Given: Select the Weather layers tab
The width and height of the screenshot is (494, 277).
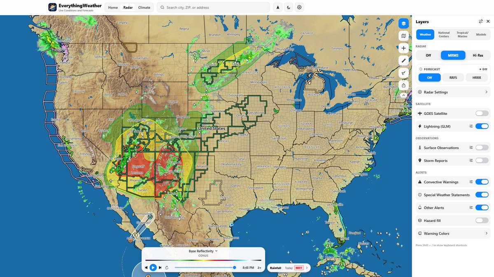Looking at the screenshot, I should [x=425, y=35].
